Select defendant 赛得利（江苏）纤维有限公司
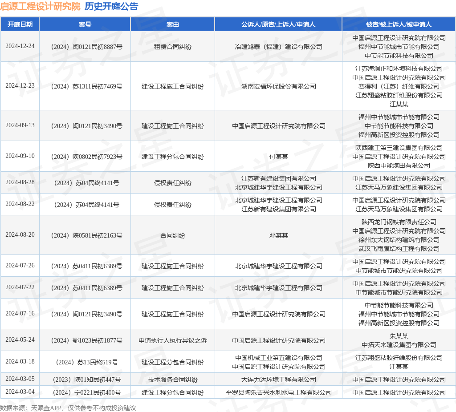456x412 pixels. (399, 86)
